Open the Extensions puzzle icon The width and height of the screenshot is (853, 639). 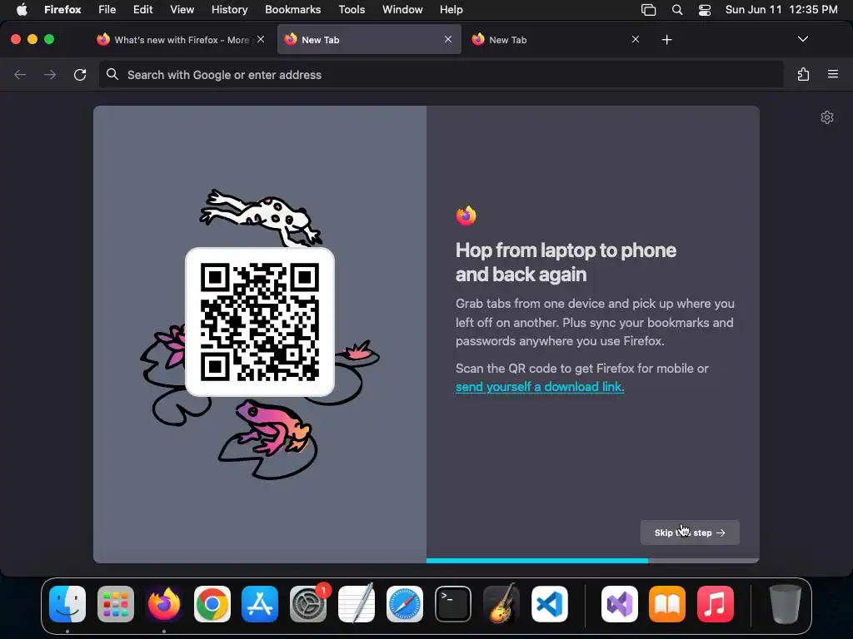[803, 74]
